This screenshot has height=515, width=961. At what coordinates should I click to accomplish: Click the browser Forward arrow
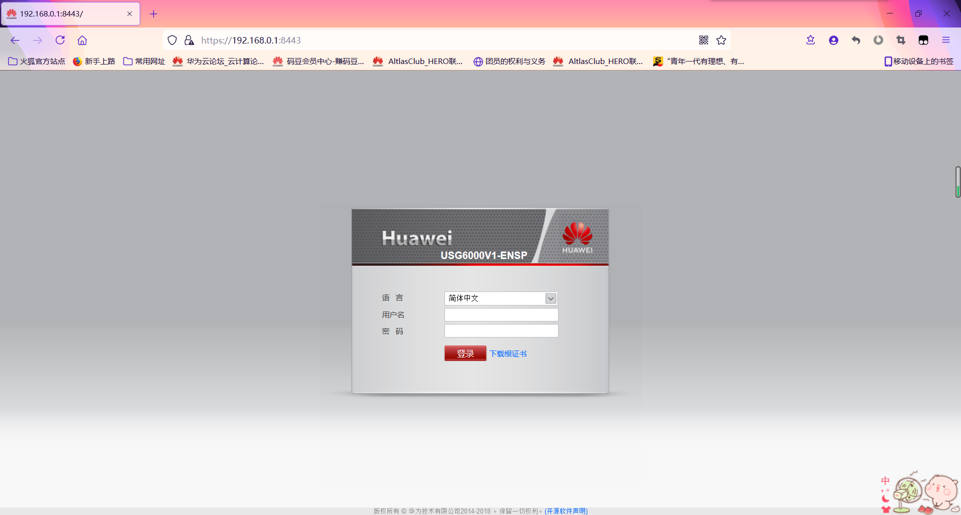pos(38,40)
